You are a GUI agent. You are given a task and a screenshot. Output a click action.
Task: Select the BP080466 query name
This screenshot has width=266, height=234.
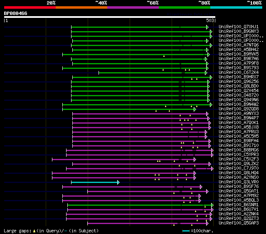16,13
